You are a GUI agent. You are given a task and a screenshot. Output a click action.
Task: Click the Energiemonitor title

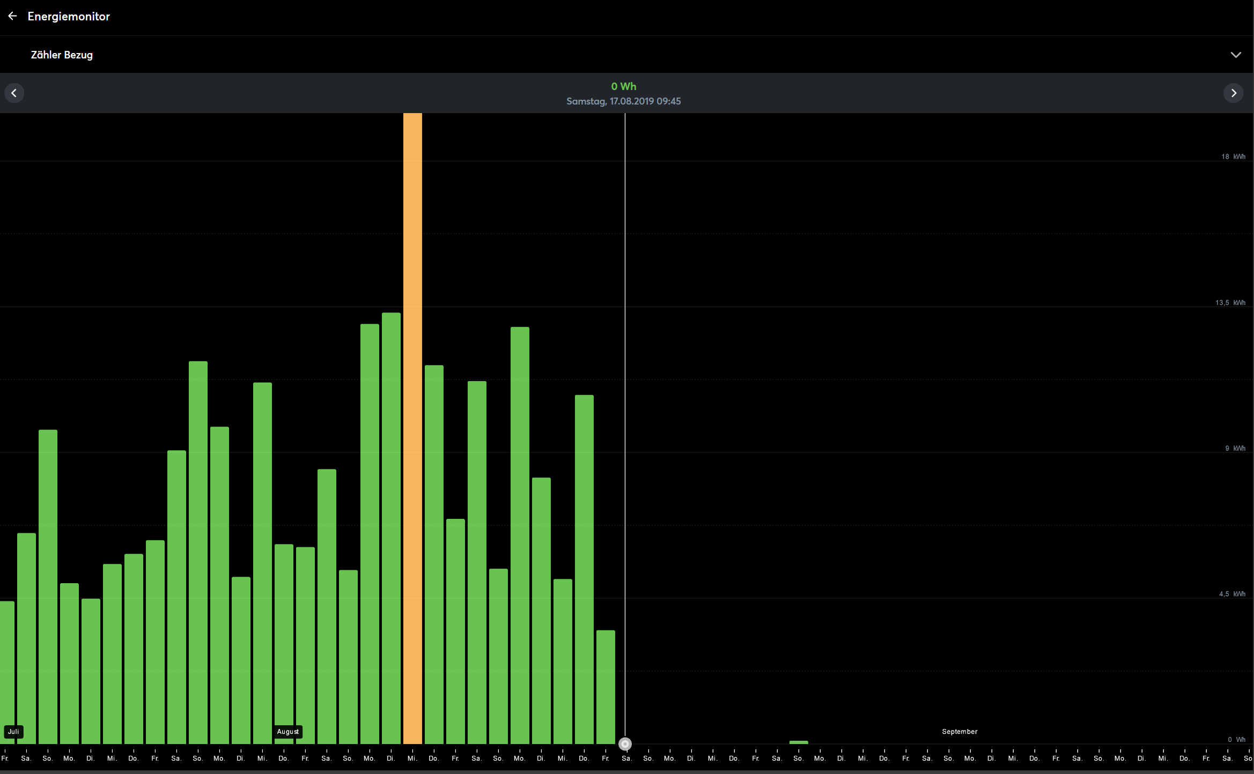point(69,16)
